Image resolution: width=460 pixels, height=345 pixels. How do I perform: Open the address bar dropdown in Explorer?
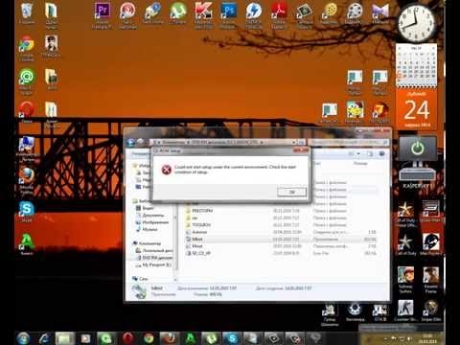293,142
